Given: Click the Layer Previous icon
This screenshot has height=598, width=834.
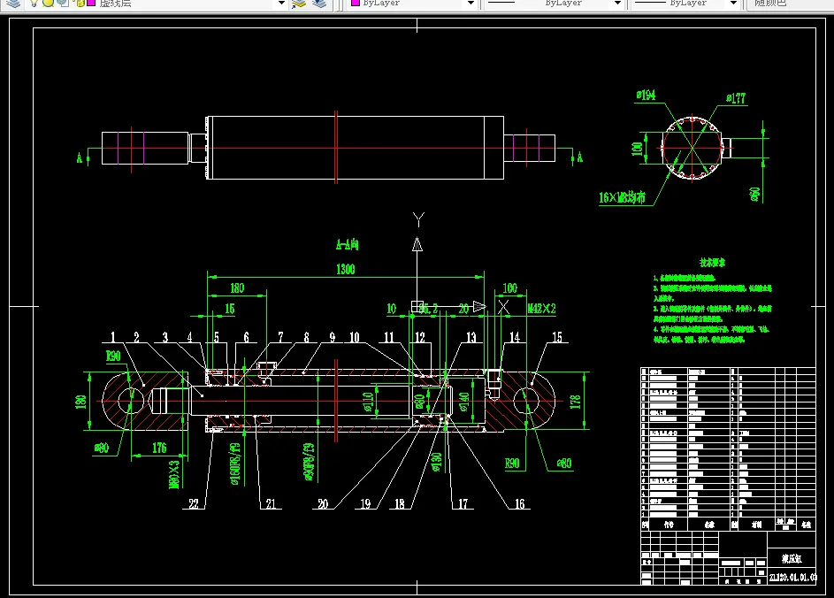Looking at the screenshot, I should pos(319,4).
